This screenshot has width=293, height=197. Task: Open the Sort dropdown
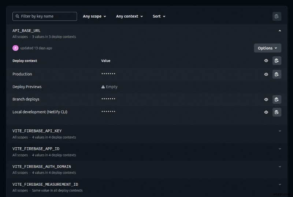tap(159, 16)
